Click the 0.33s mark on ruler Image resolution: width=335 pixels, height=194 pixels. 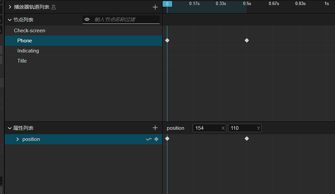pyautogui.click(x=221, y=3)
